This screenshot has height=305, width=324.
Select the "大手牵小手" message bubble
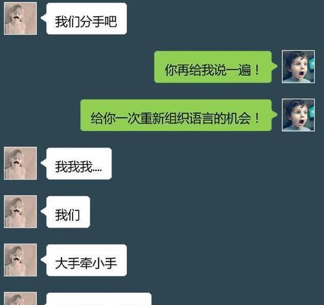[x=86, y=260]
